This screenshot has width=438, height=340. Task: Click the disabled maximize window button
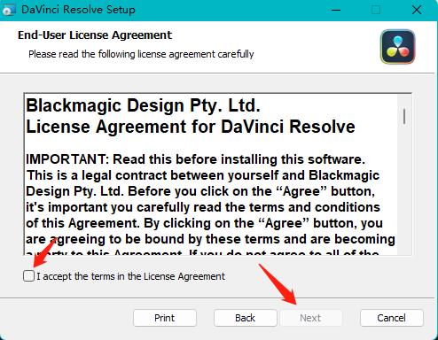376,10
